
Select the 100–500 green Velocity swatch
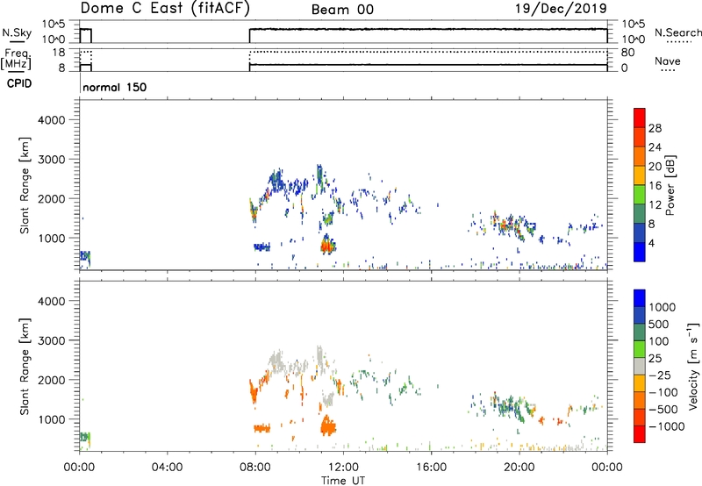[x=640, y=332]
